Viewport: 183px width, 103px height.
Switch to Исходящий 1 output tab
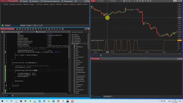[x=98, y=96]
